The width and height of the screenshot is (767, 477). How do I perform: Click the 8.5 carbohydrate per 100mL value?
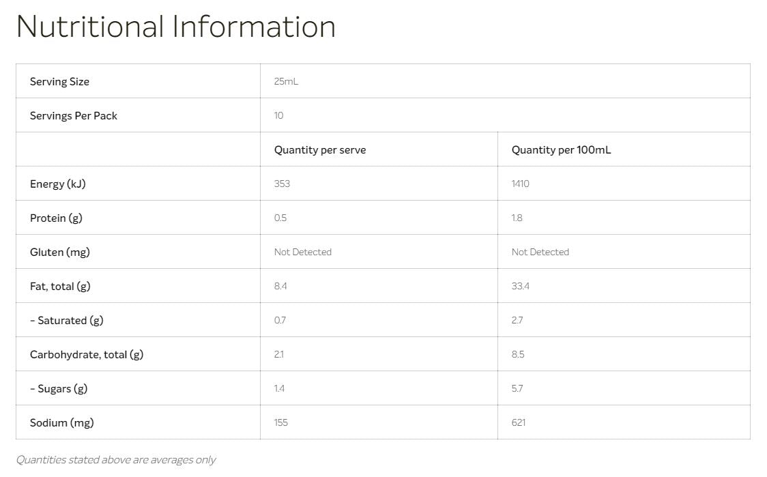518,354
